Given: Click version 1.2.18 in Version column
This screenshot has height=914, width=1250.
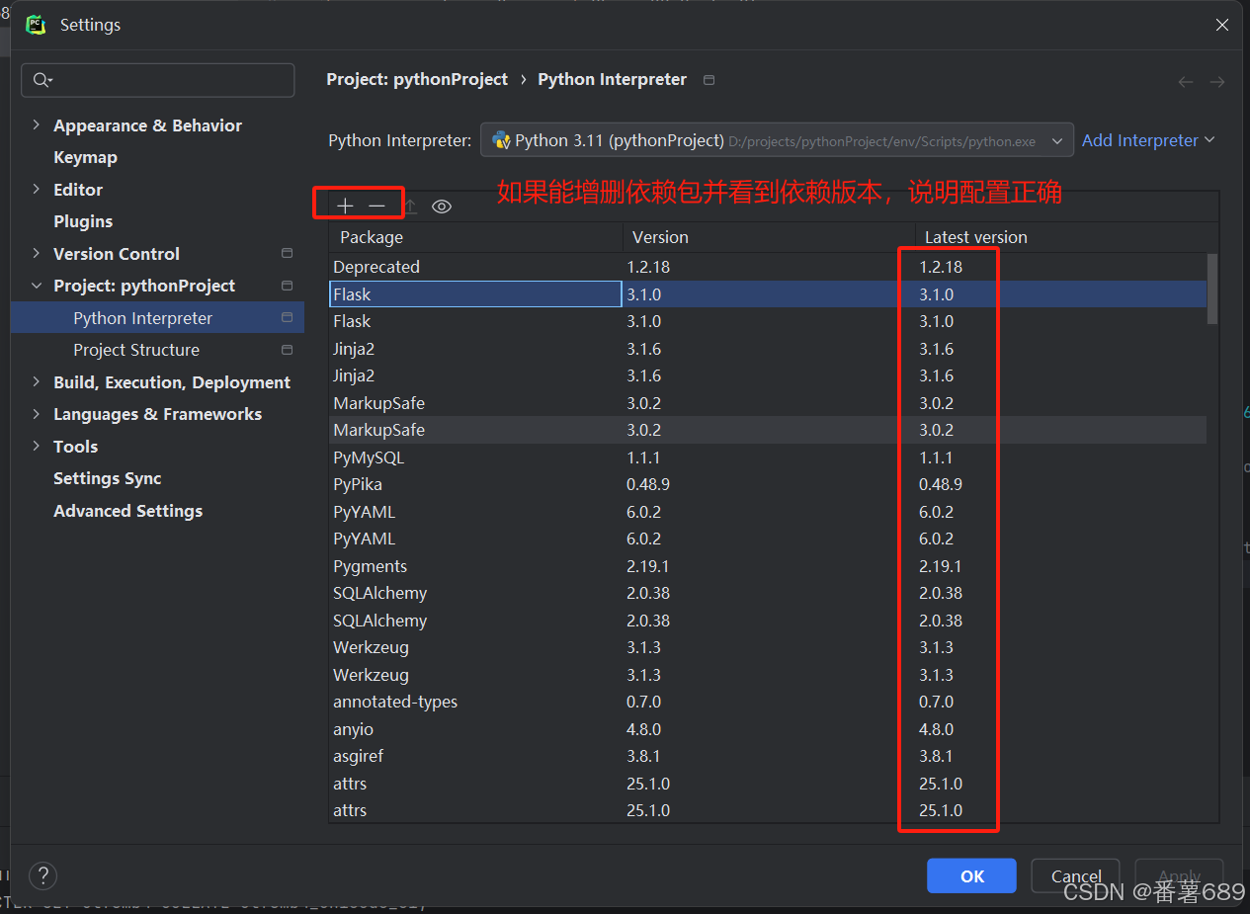Looking at the screenshot, I should click(648, 267).
